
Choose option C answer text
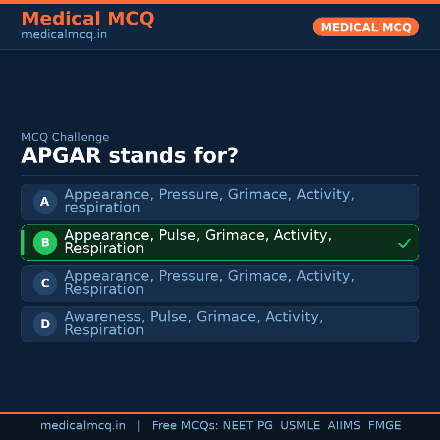[x=209, y=282]
